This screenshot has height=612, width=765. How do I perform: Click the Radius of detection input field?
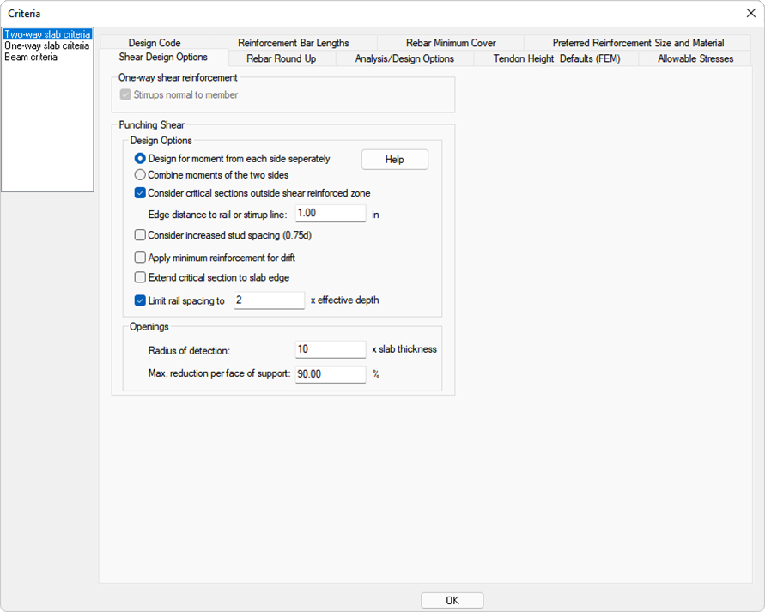click(x=331, y=349)
